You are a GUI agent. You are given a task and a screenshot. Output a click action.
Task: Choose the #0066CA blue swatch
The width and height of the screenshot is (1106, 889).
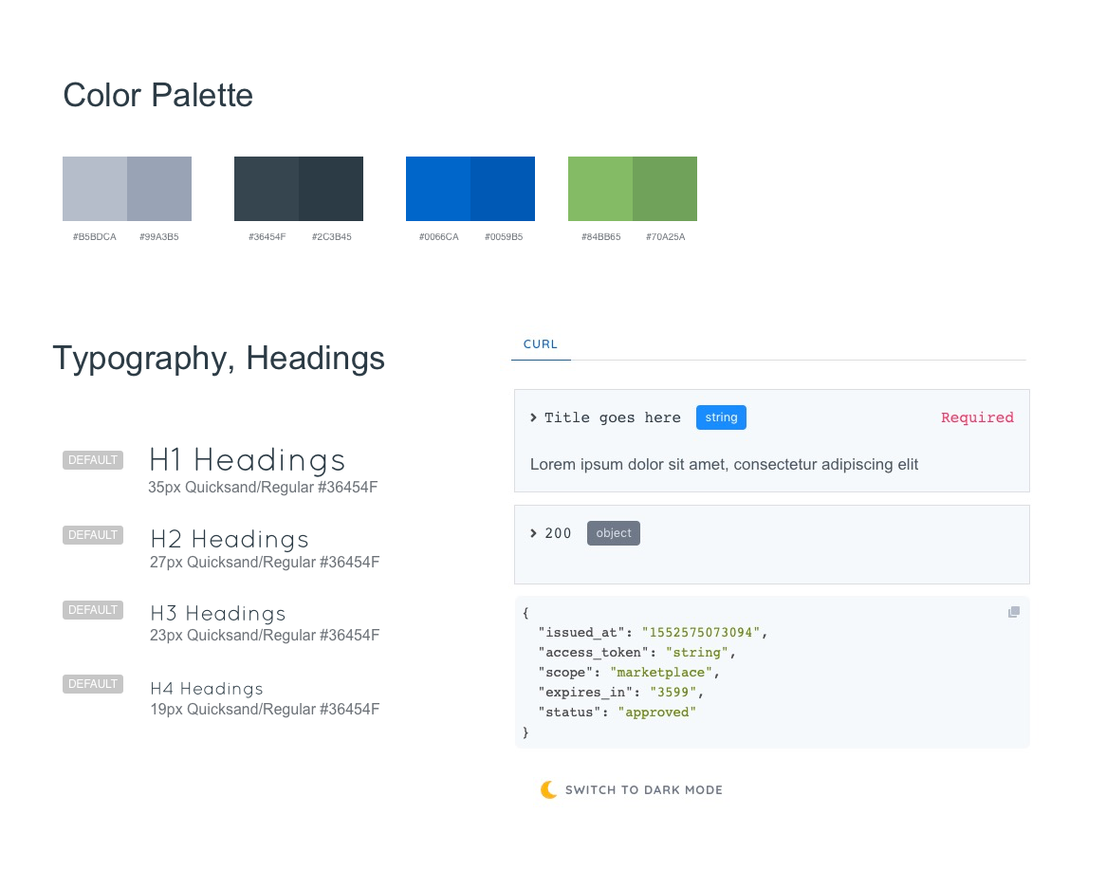pyautogui.click(x=438, y=189)
